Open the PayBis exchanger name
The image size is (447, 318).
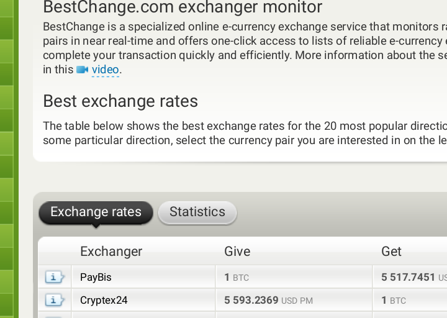point(96,278)
